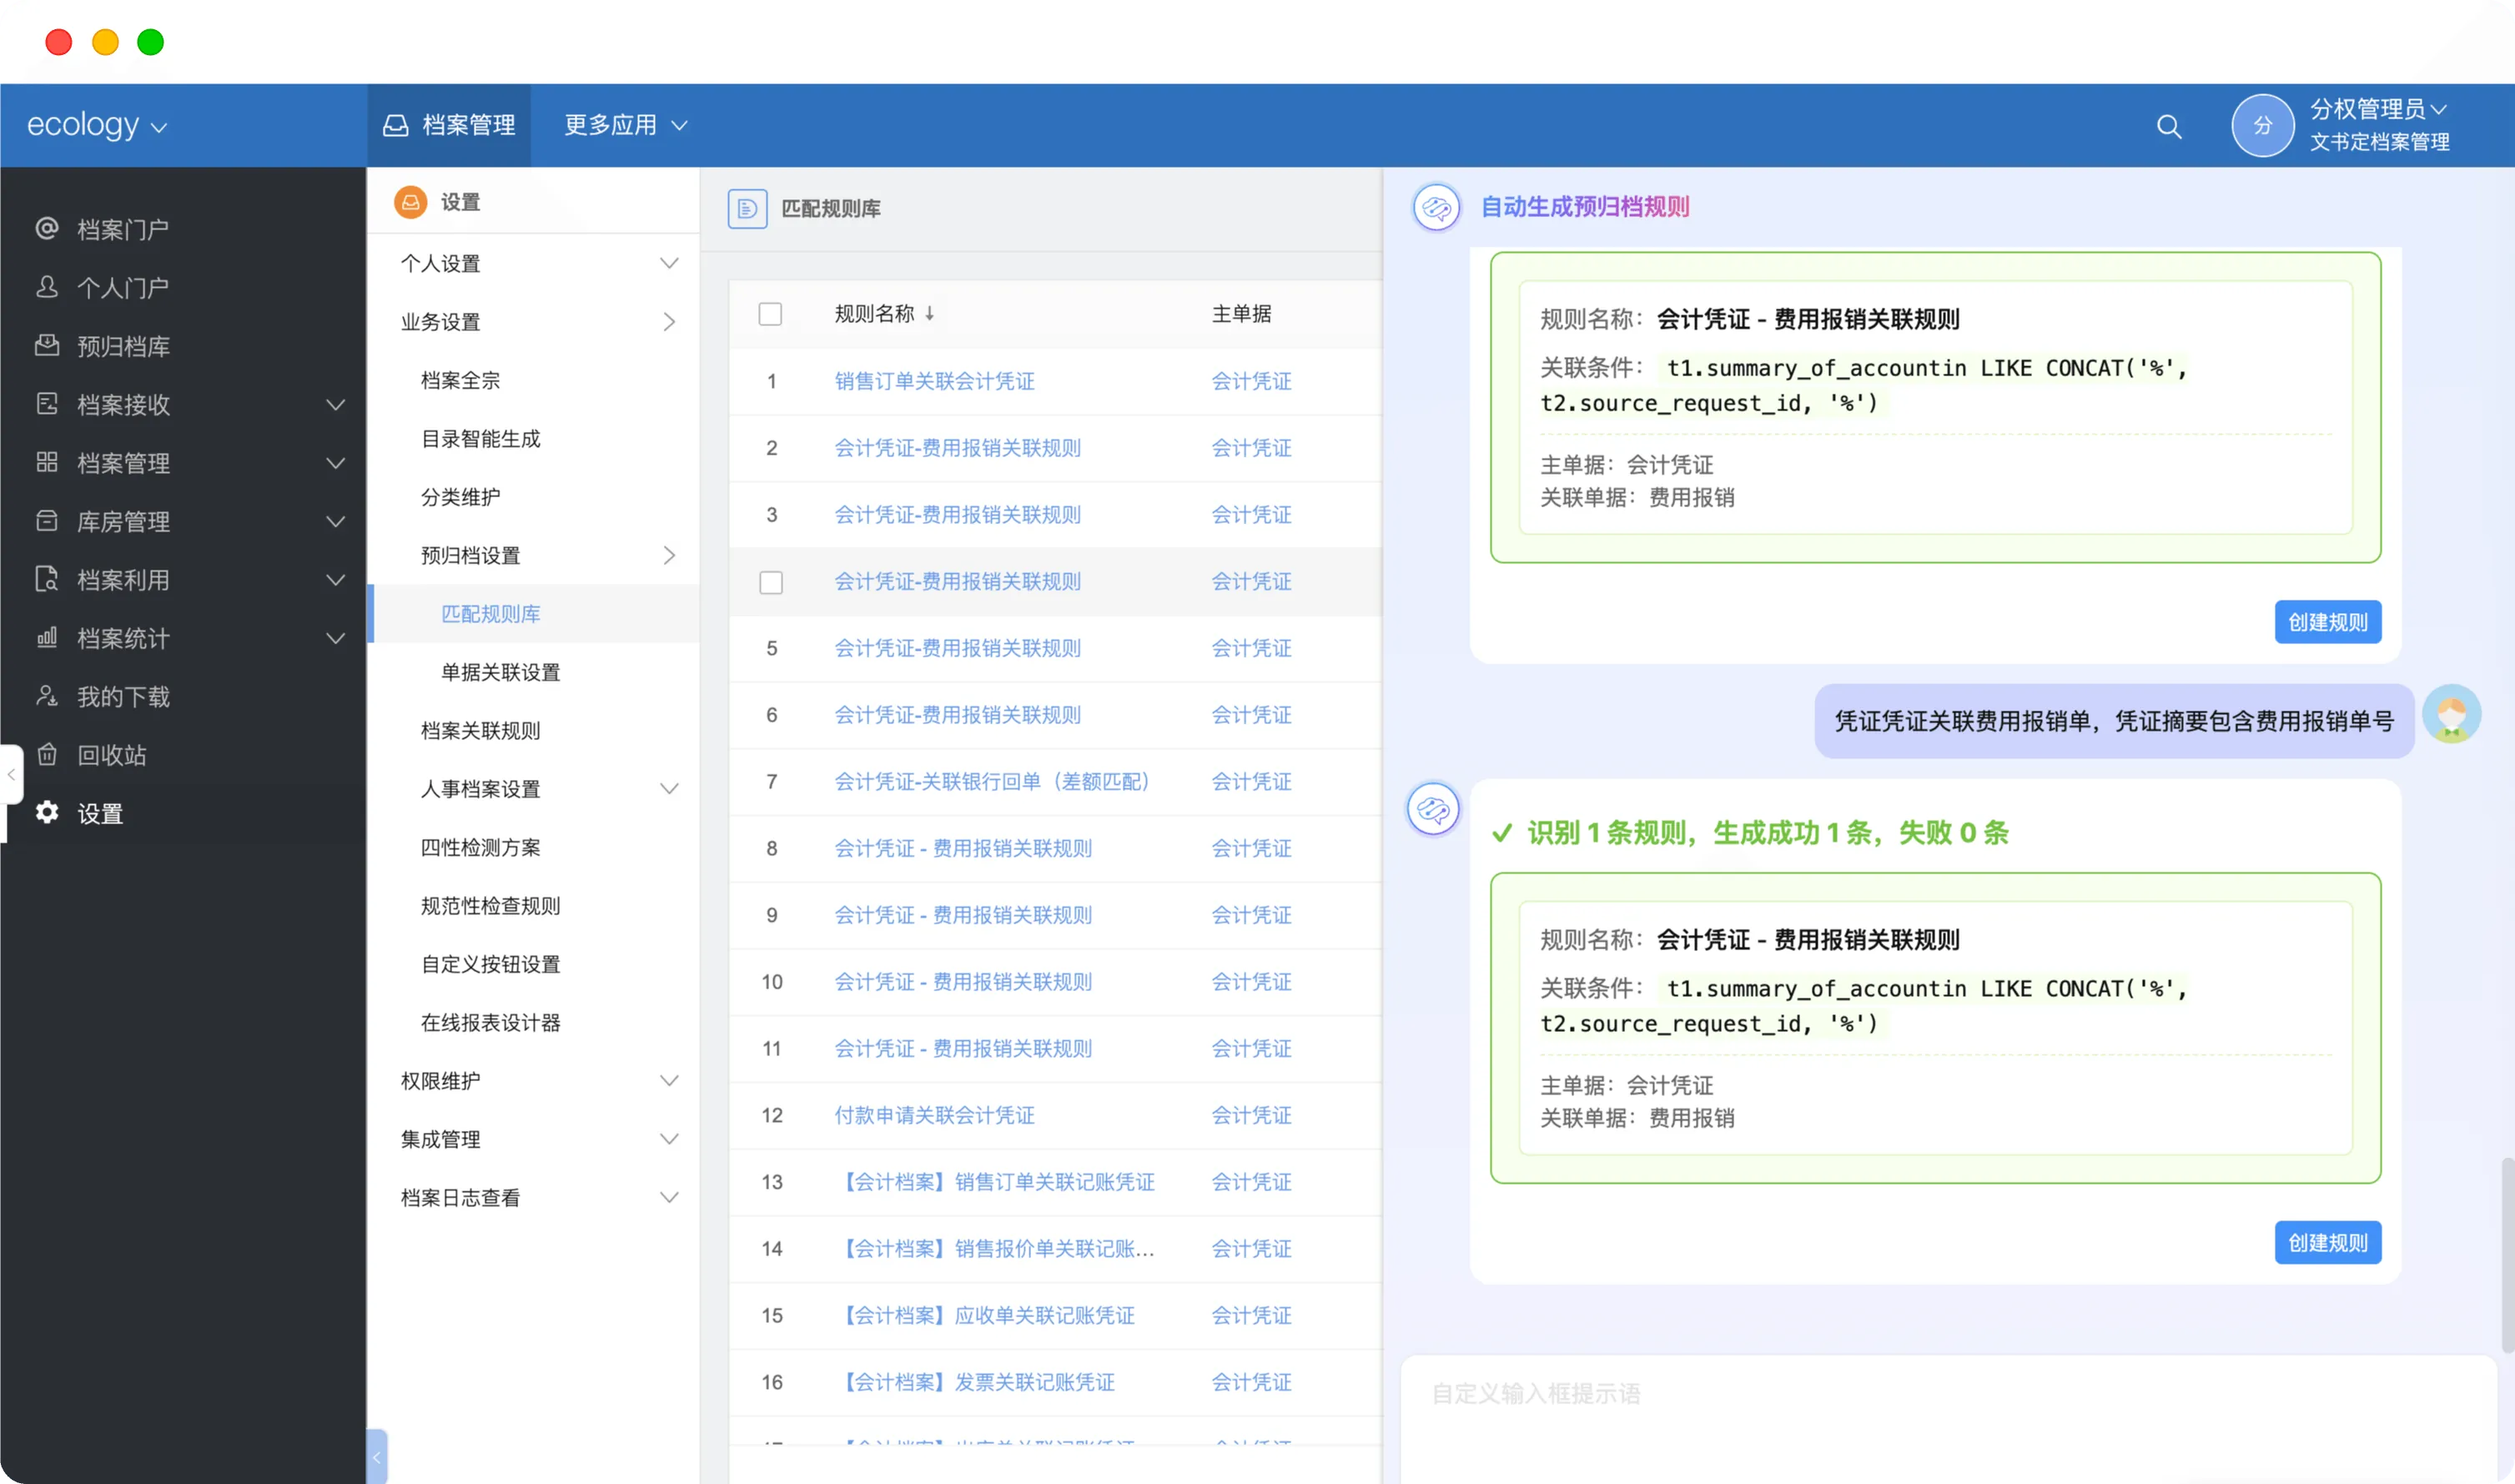Click the 预归档库 sidebar icon

(x=47, y=346)
